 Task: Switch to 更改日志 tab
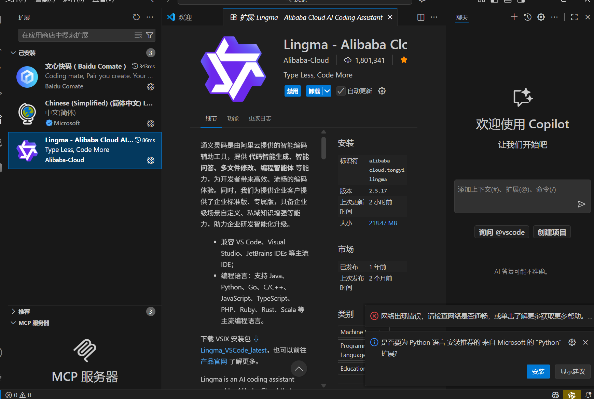(260, 118)
